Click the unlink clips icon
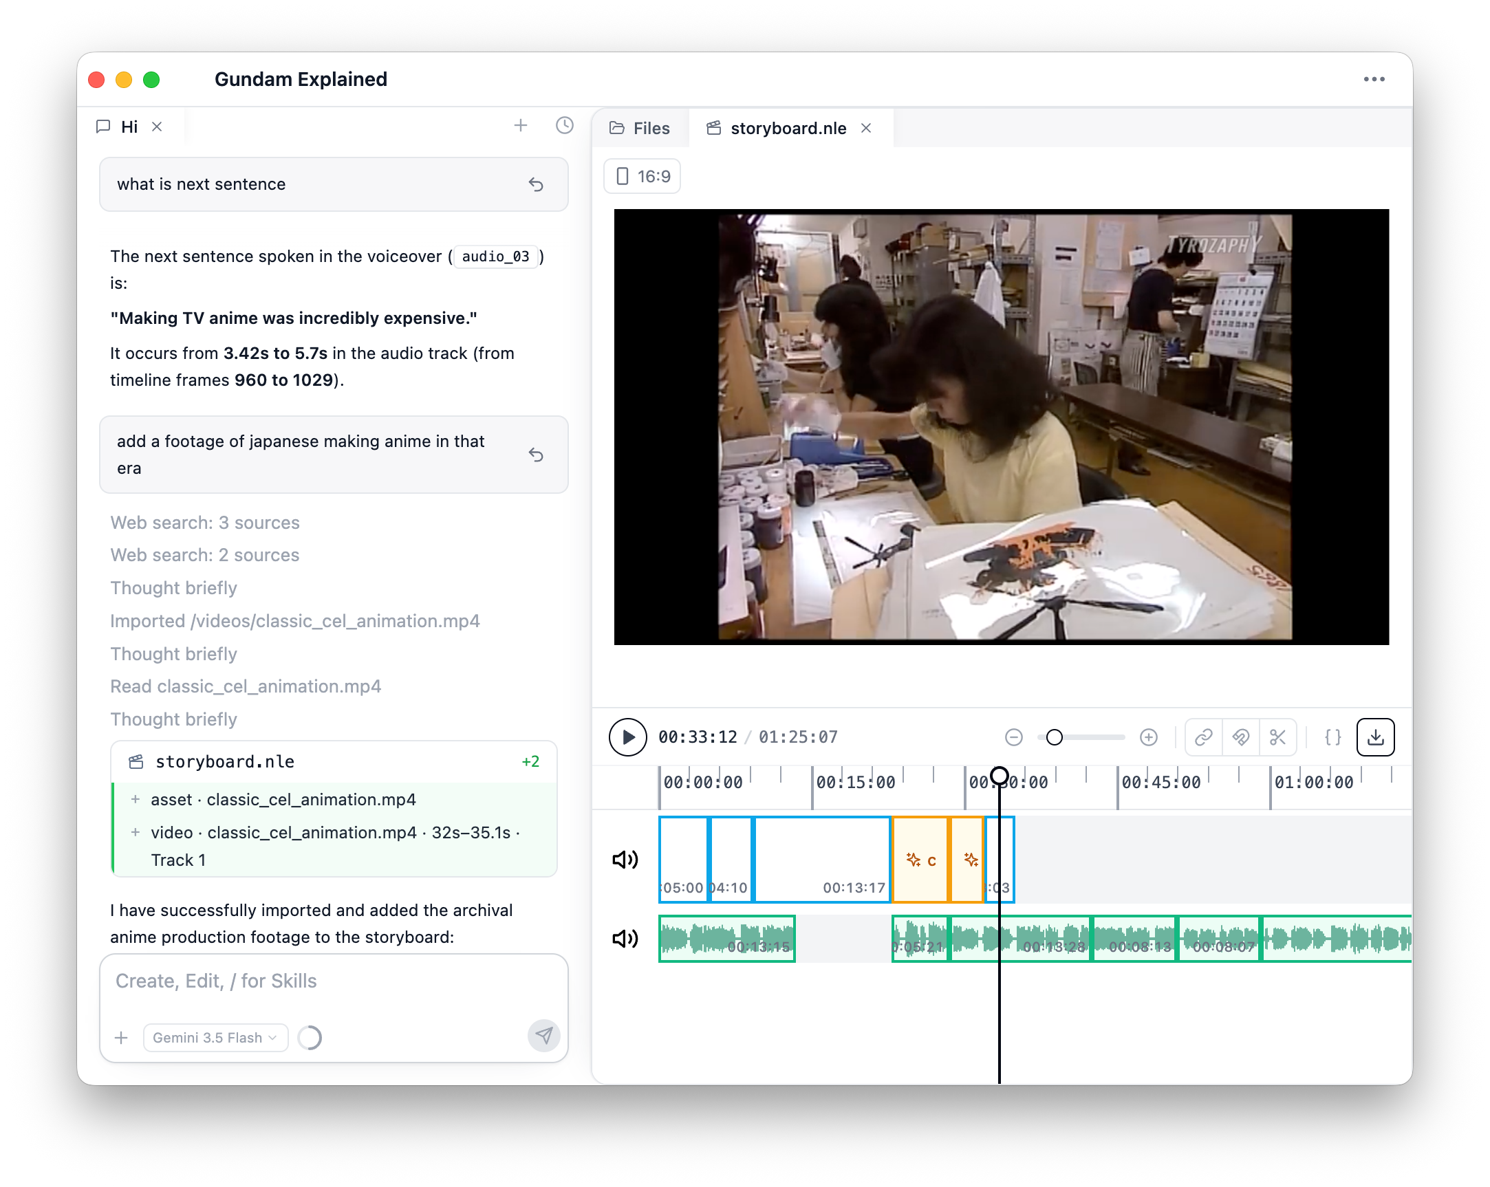 (1240, 737)
